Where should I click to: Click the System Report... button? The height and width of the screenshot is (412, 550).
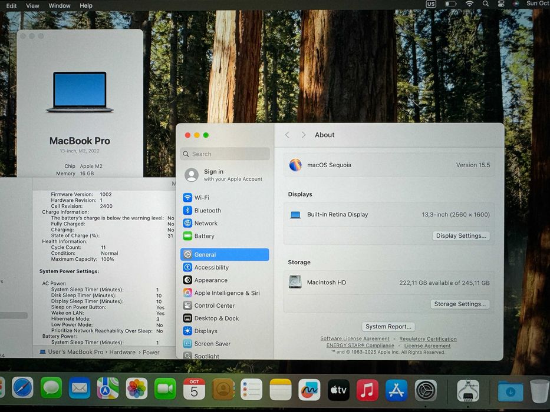point(388,327)
